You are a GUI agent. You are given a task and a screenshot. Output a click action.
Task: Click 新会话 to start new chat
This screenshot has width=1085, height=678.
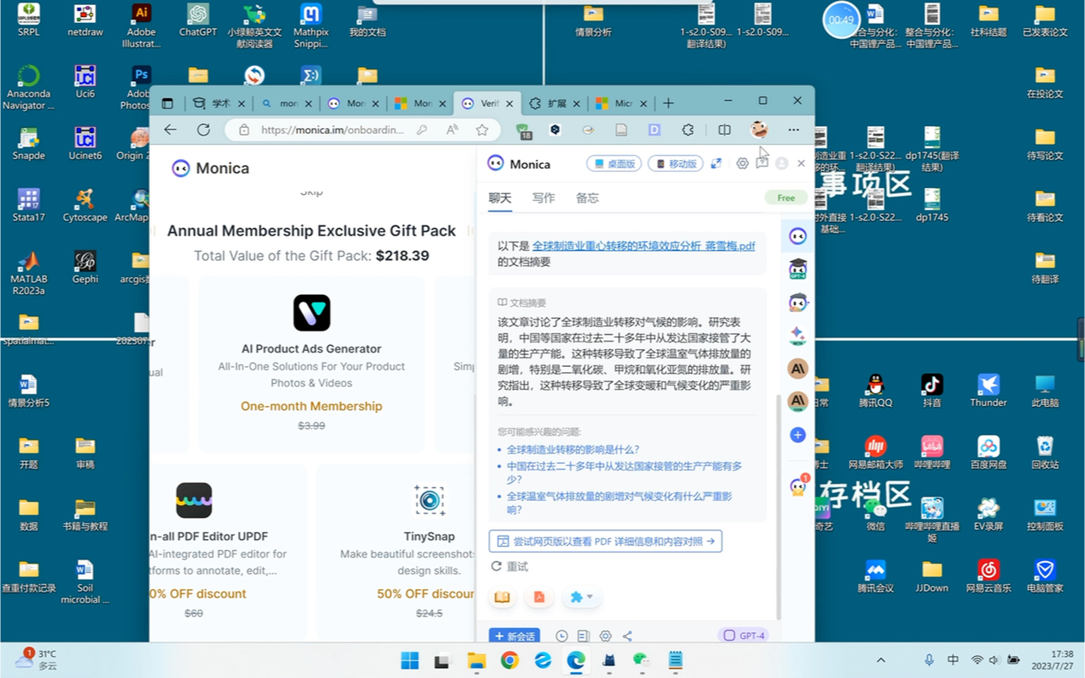515,636
